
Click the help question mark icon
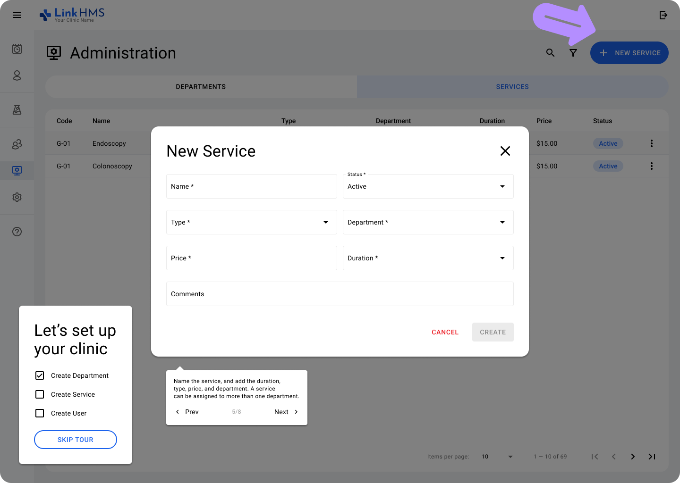point(17,232)
